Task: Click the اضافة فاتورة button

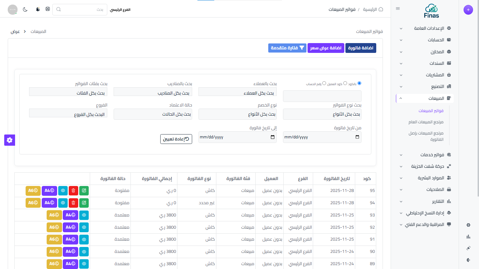Action: point(361,48)
